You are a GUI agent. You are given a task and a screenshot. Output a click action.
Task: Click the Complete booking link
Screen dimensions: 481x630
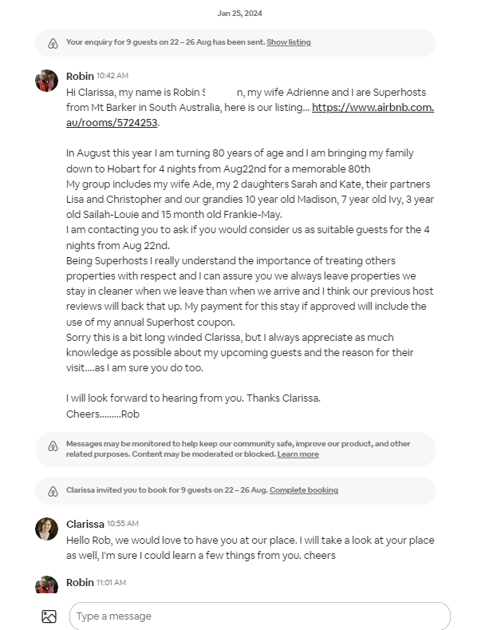pyautogui.click(x=304, y=490)
